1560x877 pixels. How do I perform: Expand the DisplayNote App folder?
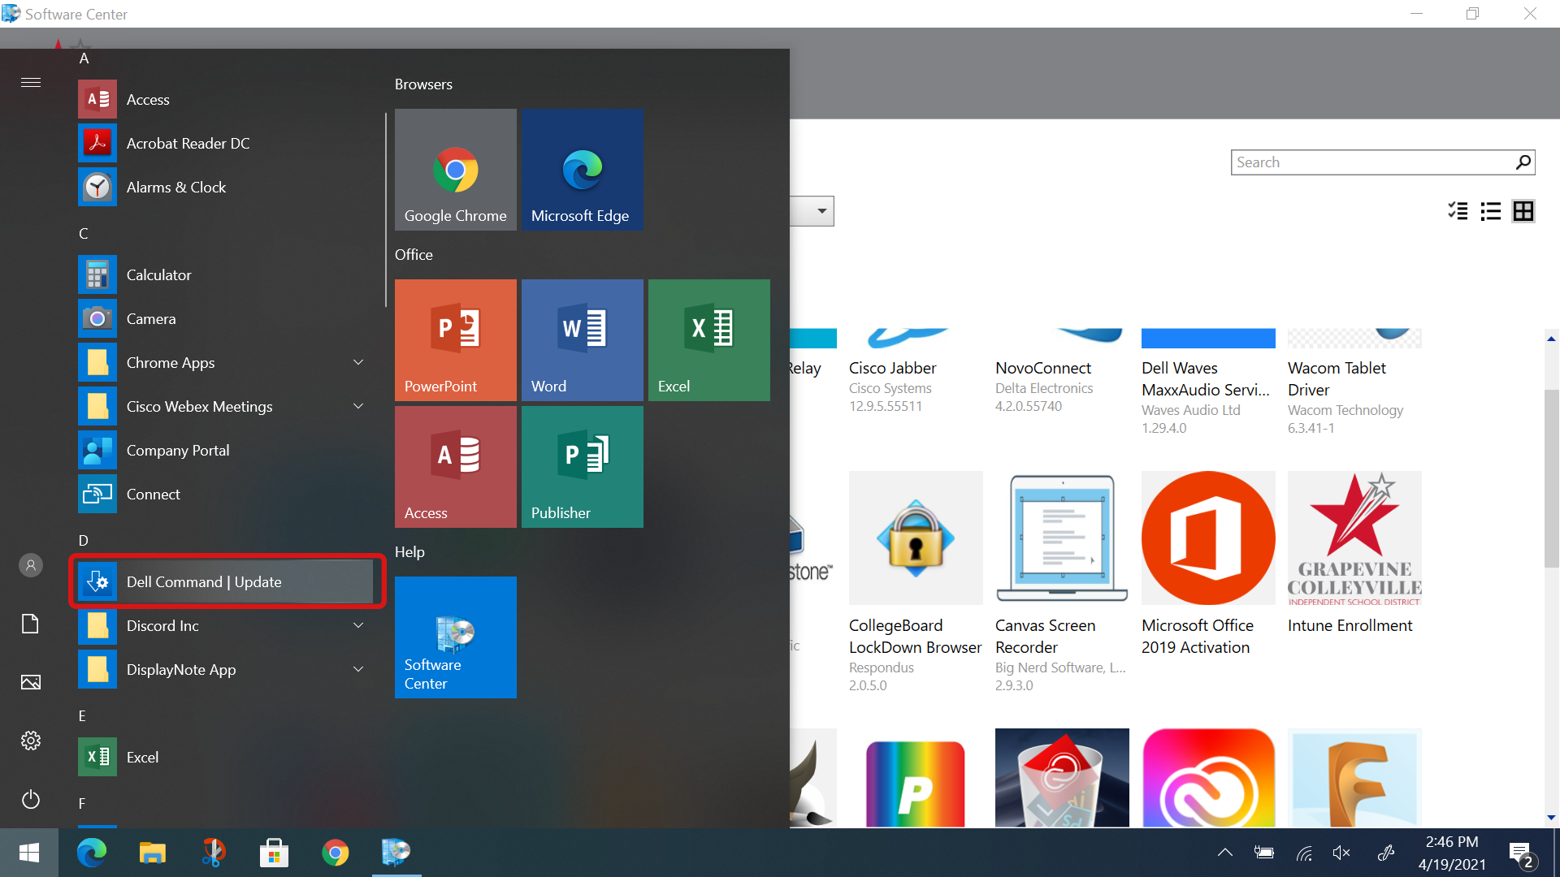click(358, 669)
